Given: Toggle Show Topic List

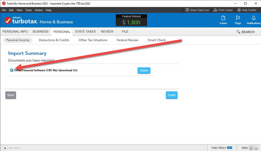Looking at the screenshot, I should pos(197,10).
